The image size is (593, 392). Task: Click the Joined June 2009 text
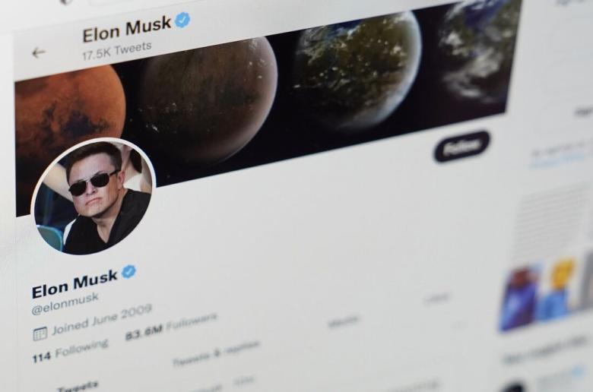click(x=102, y=320)
